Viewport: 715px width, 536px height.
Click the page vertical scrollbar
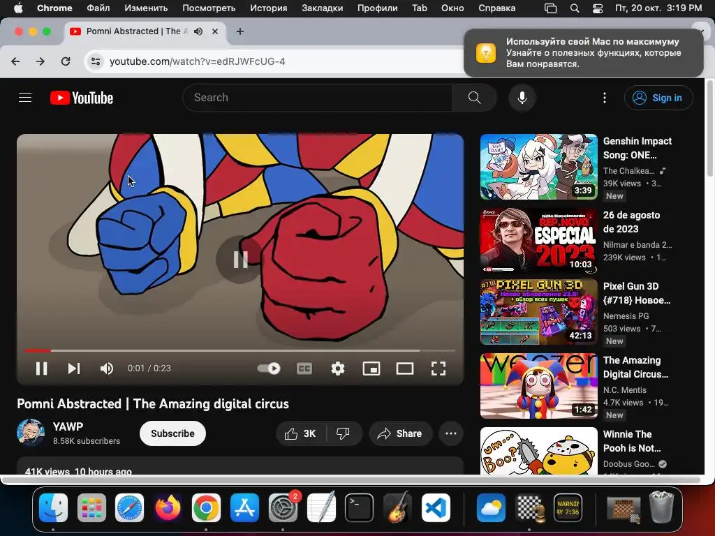[709, 128]
